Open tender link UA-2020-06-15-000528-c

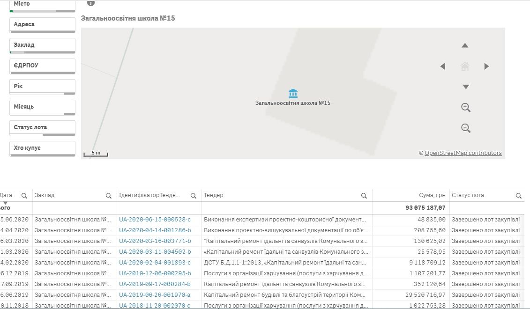pos(155,219)
